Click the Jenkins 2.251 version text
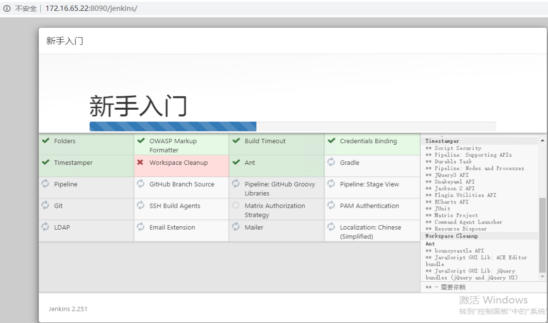548x323 pixels. (68, 309)
